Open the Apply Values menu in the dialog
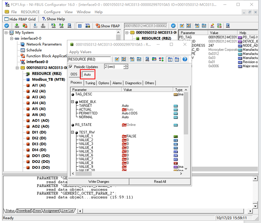This screenshot has width=261, height=223. click(x=80, y=52)
